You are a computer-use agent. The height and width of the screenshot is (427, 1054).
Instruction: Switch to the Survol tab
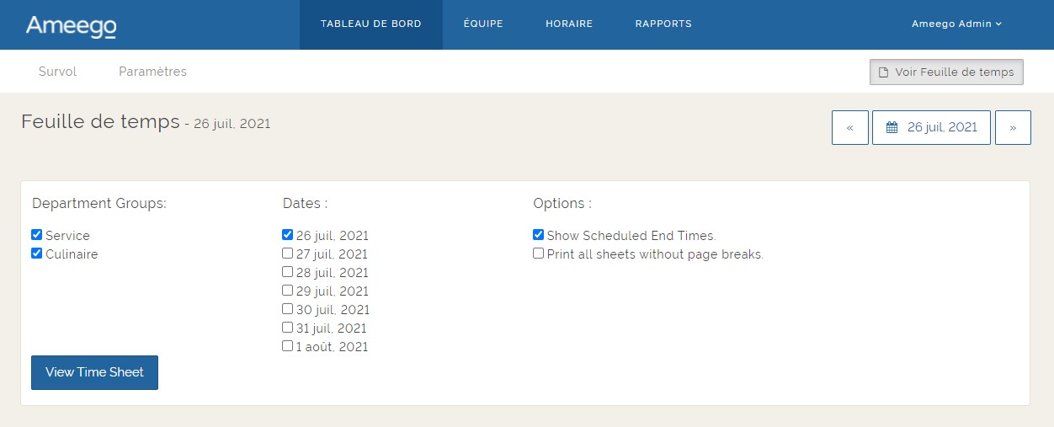57,72
